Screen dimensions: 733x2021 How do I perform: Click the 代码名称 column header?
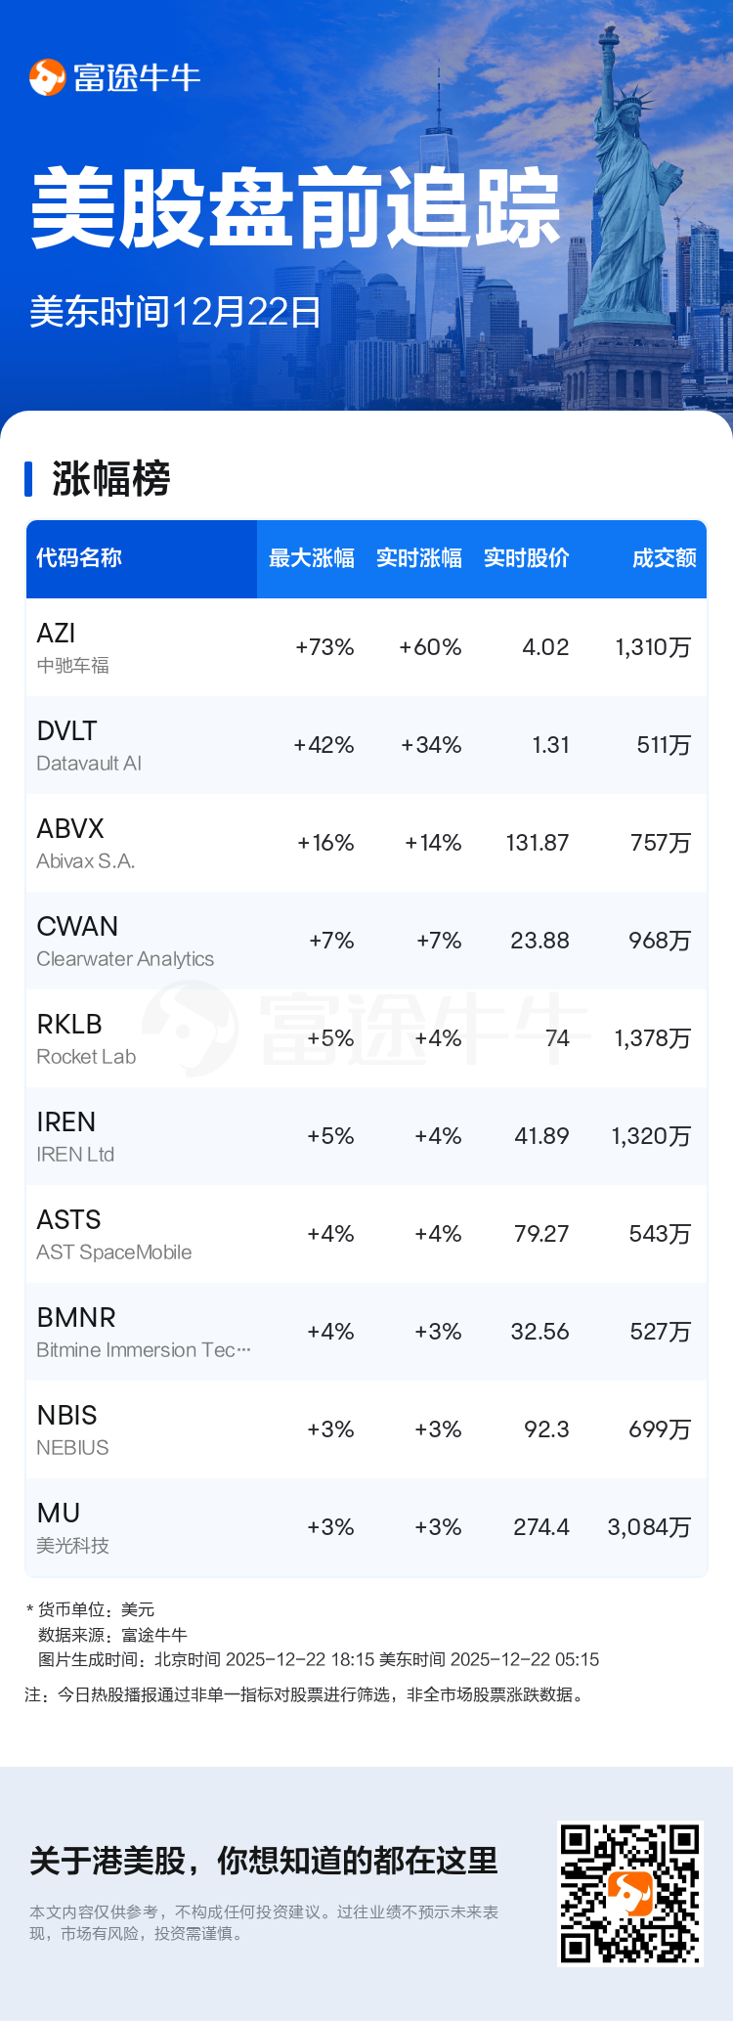(x=79, y=558)
